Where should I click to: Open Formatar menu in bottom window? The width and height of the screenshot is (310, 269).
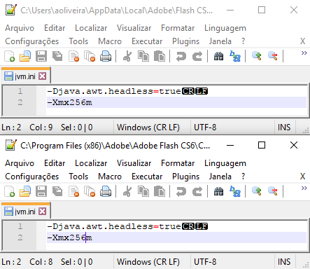[x=178, y=163]
